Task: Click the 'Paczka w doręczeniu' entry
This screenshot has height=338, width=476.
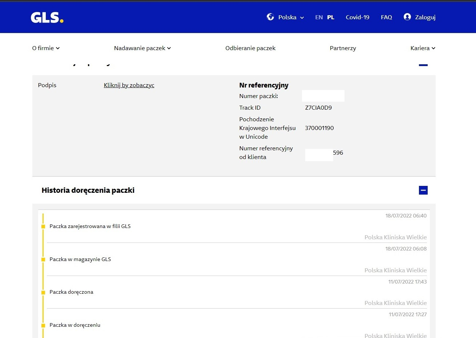Action: point(75,325)
